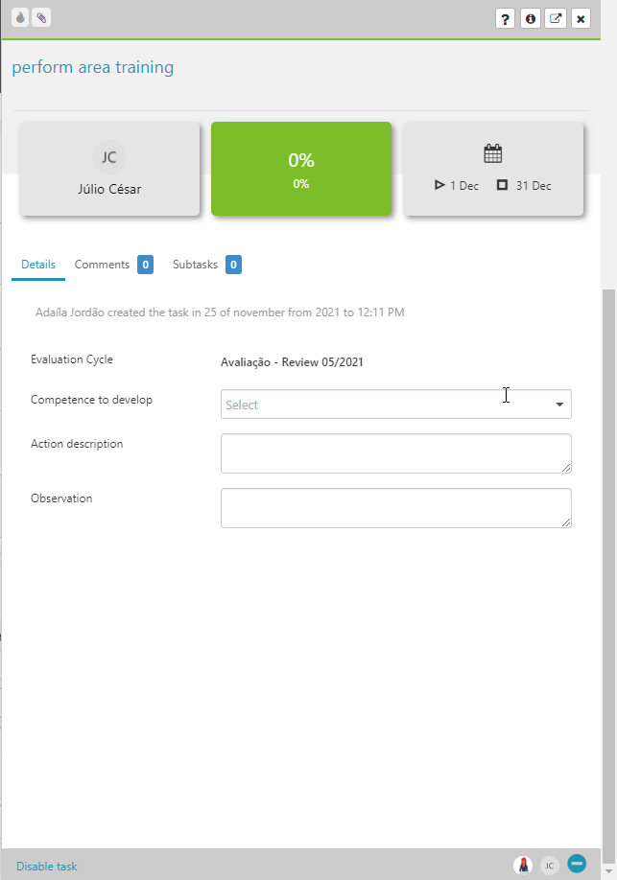Click the Evaluation Cycle label
The width and height of the screenshot is (617, 880).
(71, 359)
